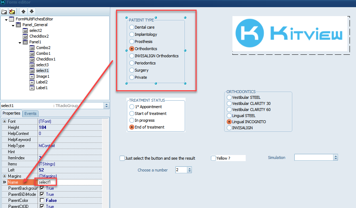Select the Image1 node icon in tree
Viewport: 356px width, 208px height.
(32, 76)
